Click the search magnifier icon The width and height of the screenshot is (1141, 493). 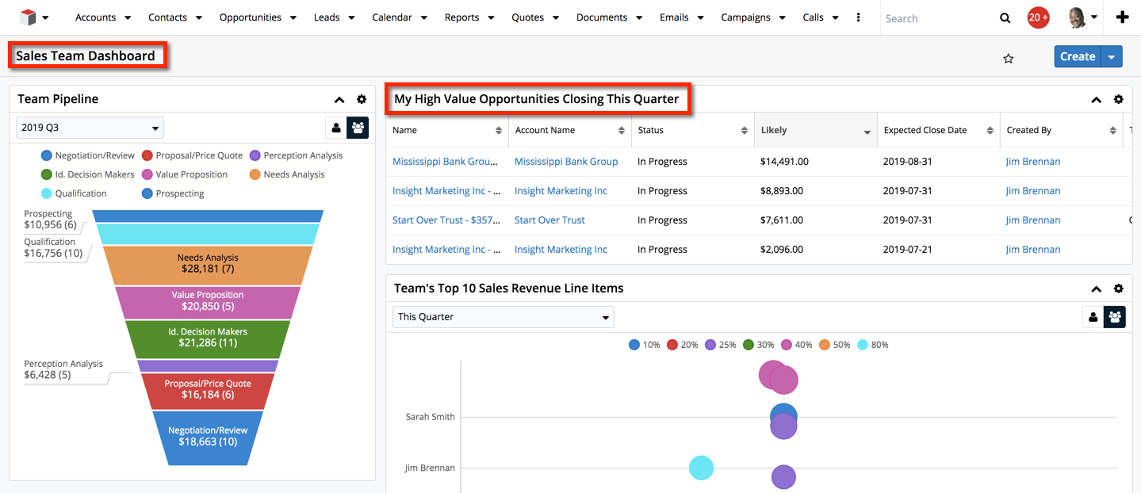point(1005,18)
